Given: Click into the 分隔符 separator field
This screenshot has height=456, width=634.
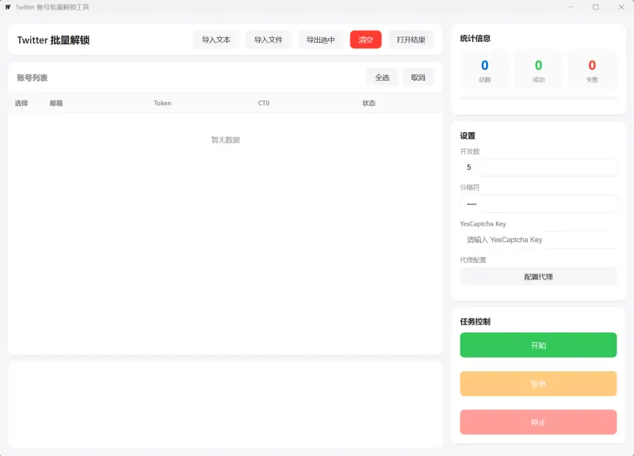Looking at the screenshot, I should 538,203.
